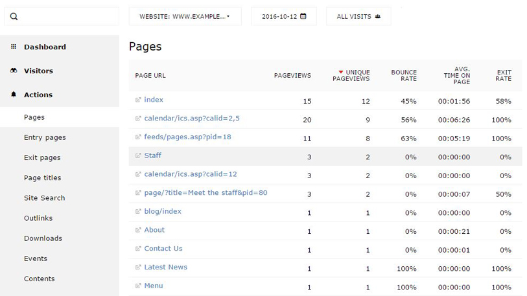Expand the Website selector dropdown
The width and height of the screenshot is (527, 296).
coord(185,16)
